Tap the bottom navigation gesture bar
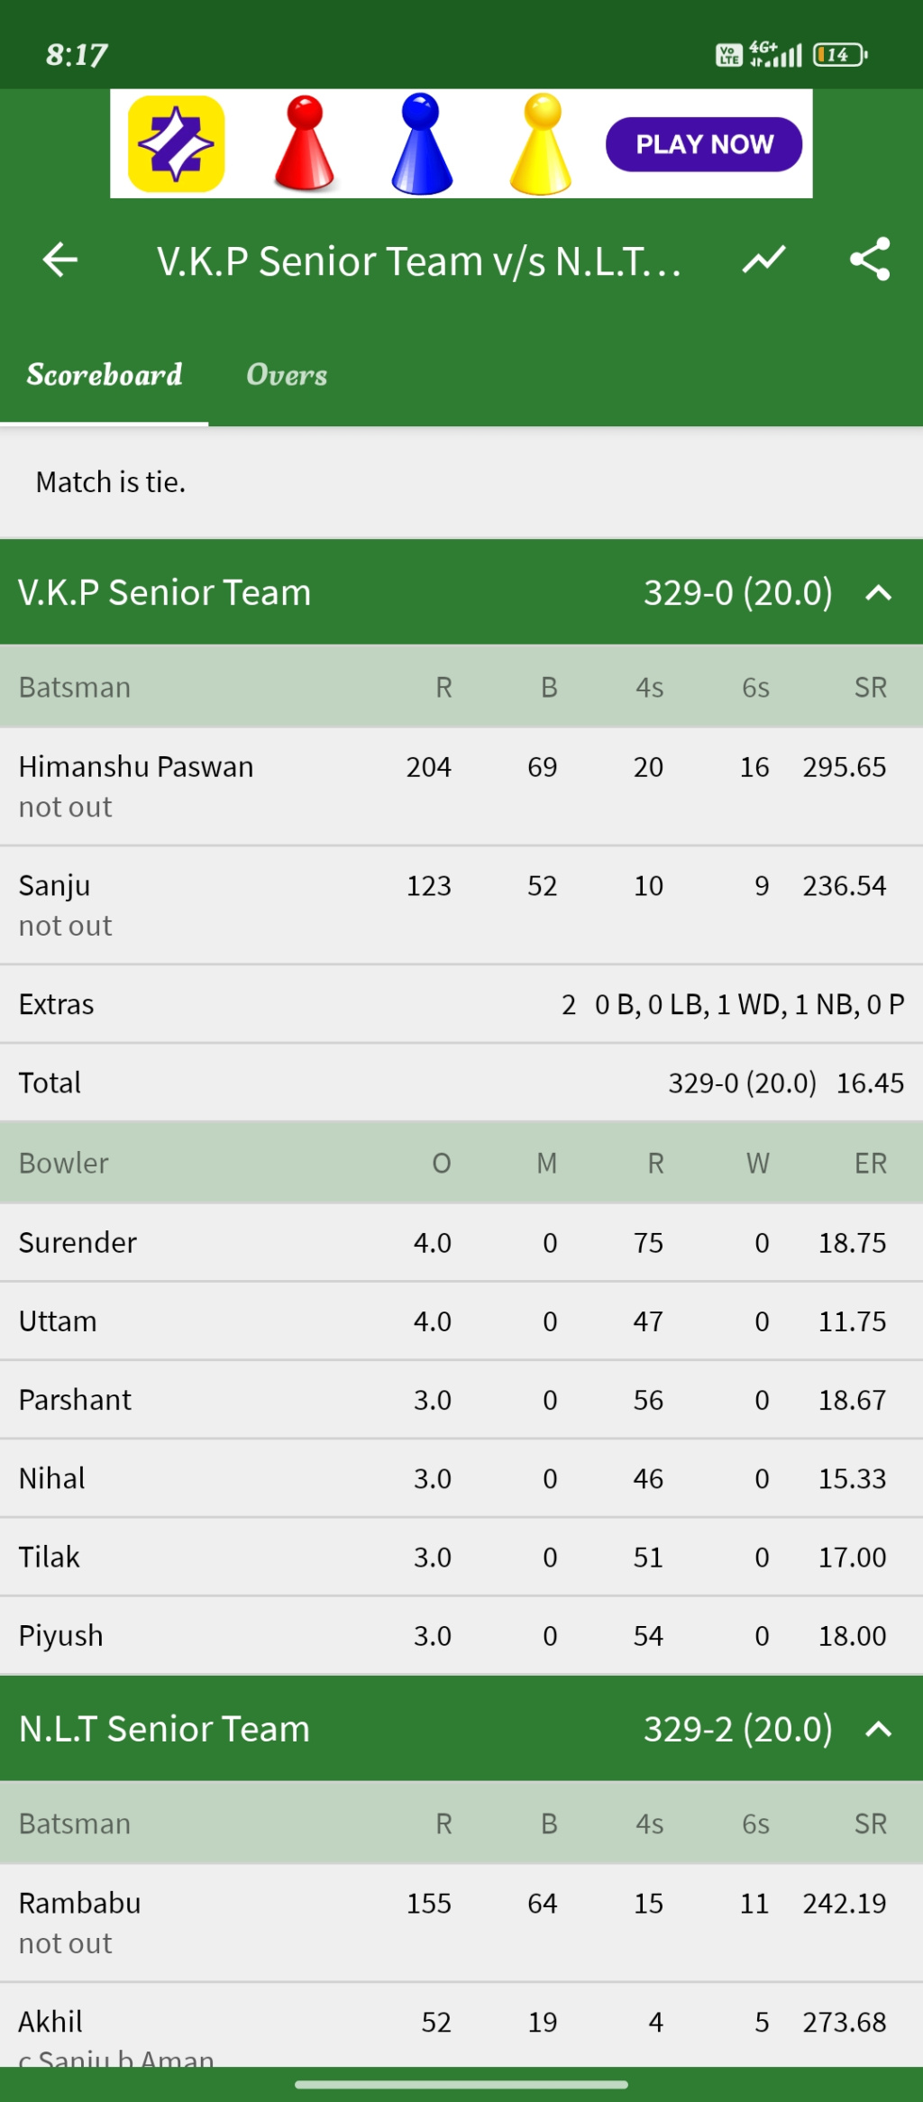 point(461,2084)
